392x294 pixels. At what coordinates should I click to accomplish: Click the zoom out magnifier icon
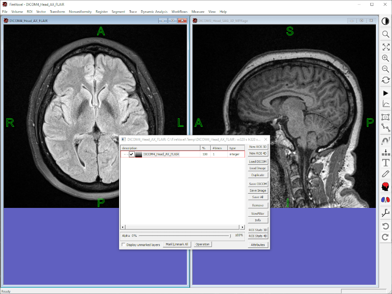click(x=386, y=69)
